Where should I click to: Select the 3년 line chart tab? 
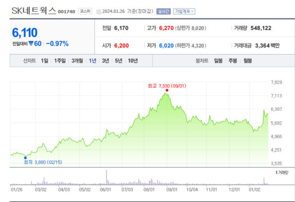pyautogui.click(x=105, y=61)
